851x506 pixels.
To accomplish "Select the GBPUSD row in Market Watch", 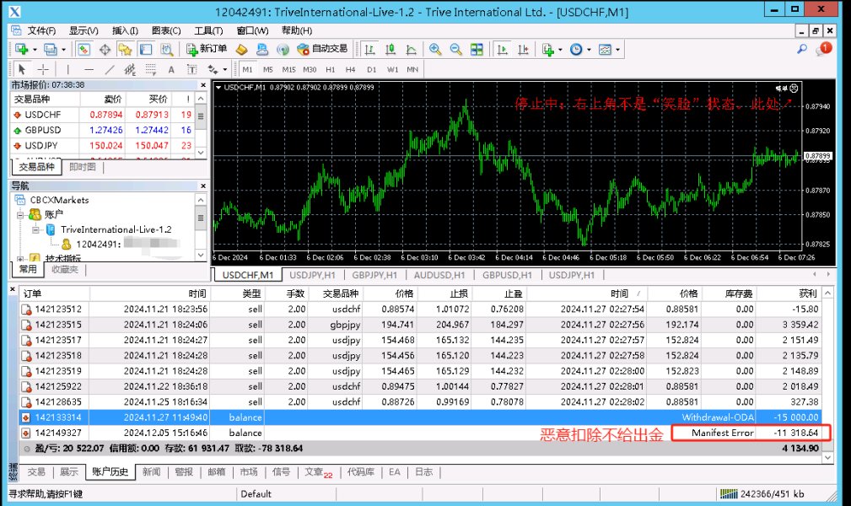I will (x=44, y=130).
